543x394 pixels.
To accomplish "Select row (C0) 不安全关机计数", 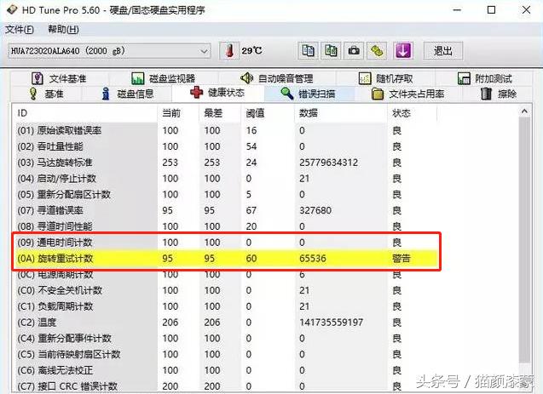I will pyautogui.click(x=225, y=290).
